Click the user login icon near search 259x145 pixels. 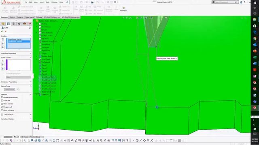pyautogui.click(x=241, y=2)
